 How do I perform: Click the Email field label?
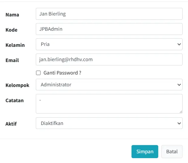tap(12, 60)
